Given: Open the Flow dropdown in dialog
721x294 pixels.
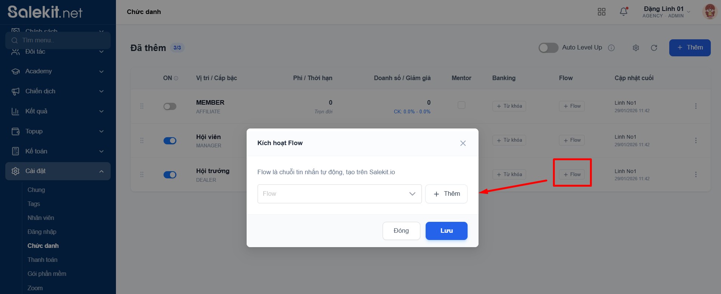Looking at the screenshot, I should [339, 194].
